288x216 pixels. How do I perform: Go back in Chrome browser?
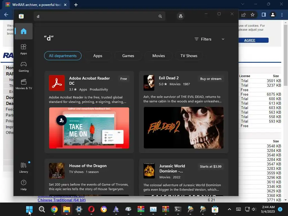coord(6,15)
